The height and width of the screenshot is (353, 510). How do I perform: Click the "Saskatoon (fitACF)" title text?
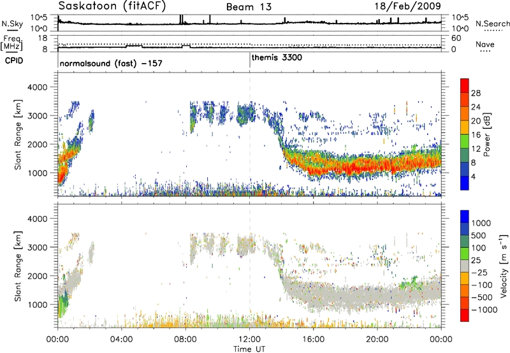tap(112, 6)
